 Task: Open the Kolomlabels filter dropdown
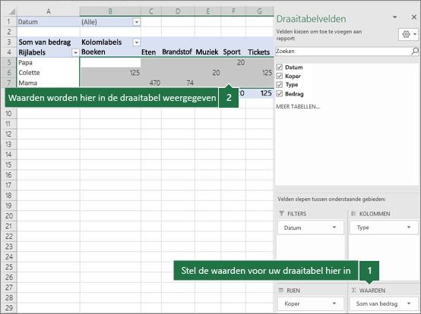[x=136, y=42]
